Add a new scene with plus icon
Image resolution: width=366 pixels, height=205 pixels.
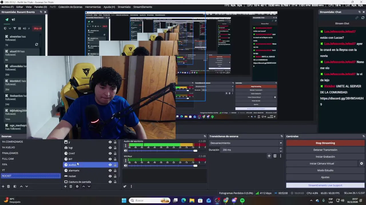[x=3, y=186]
